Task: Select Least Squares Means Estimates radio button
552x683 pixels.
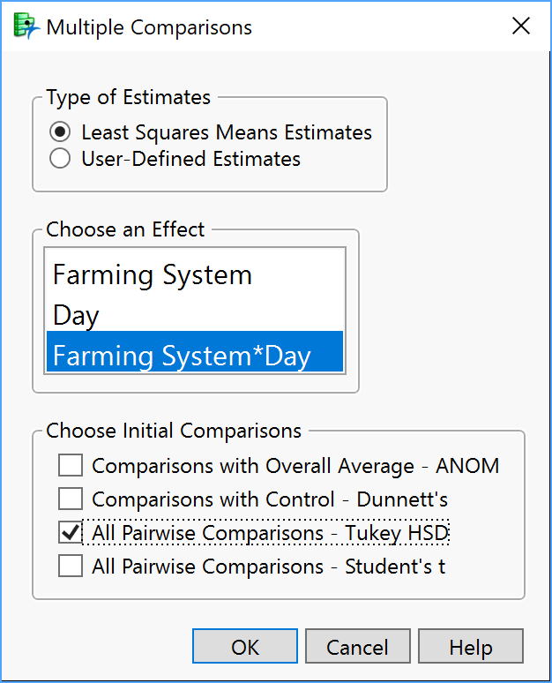Action: click(60, 131)
